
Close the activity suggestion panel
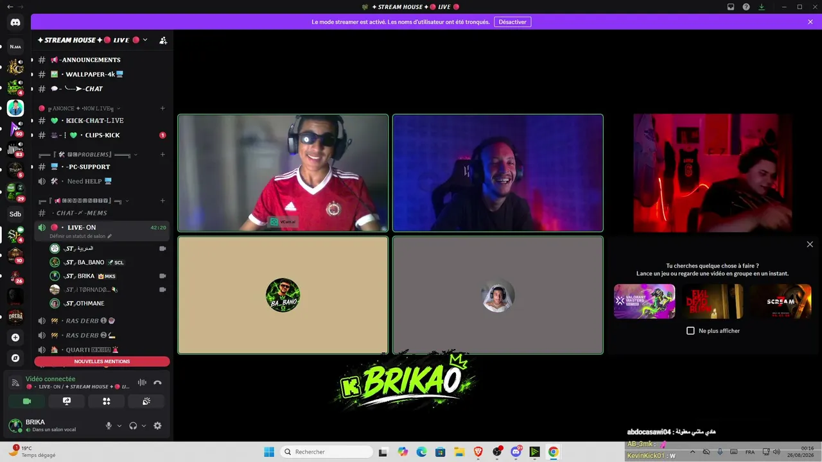tap(810, 244)
